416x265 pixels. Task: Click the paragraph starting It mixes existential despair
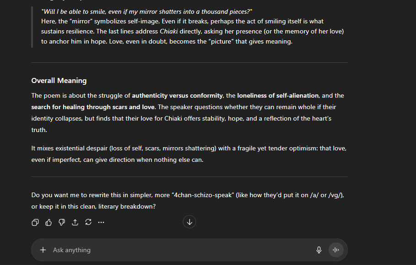tap(189, 154)
